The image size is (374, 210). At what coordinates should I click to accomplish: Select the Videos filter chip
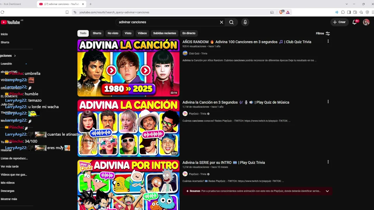pos(142,33)
